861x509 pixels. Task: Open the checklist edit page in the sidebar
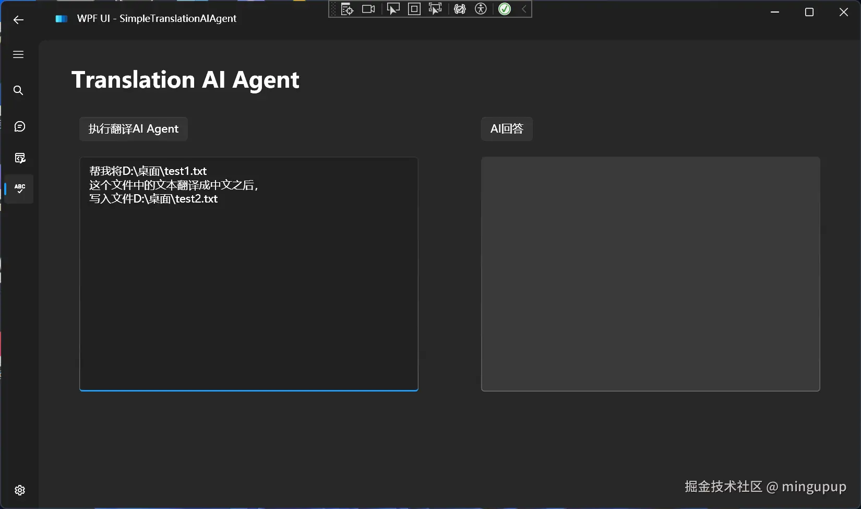[20, 158]
